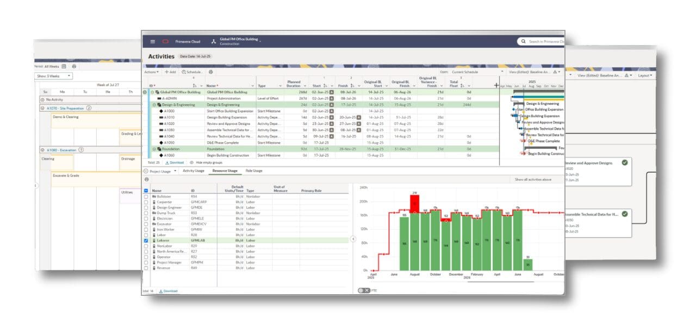This screenshot has height=329, width=696.
Task: Open the hamburger navigation menu
Action: tap(152, 41)
